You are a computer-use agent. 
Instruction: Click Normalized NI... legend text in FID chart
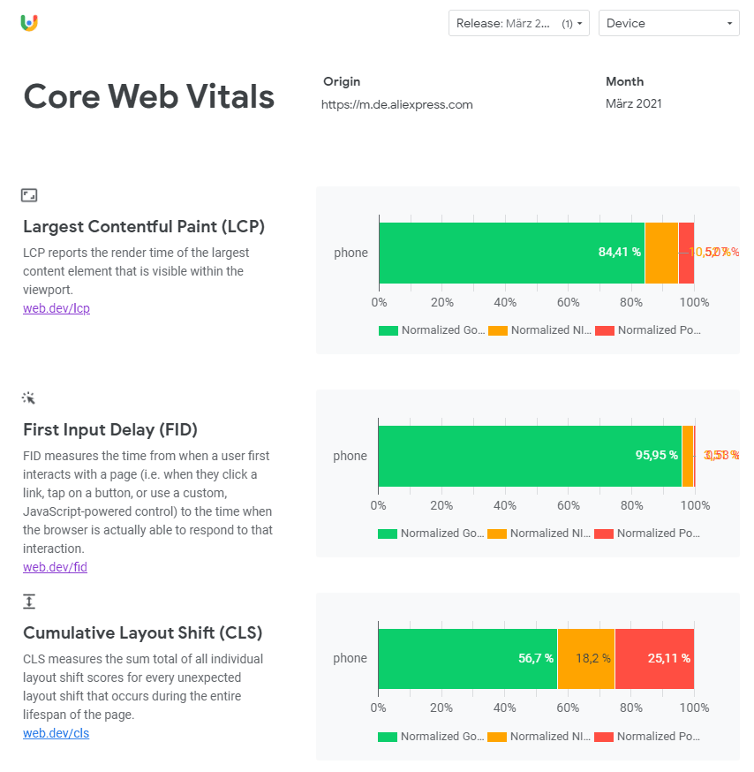tap(550, 534)
